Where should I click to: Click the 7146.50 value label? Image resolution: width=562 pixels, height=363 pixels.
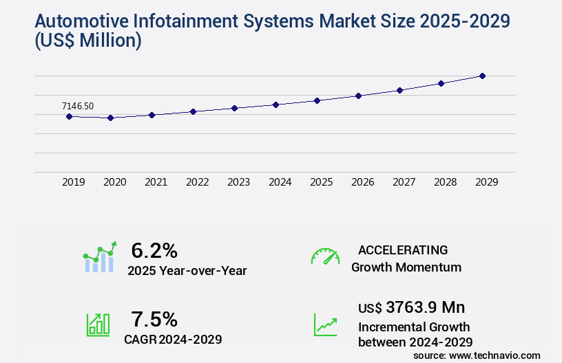click(78, 106)
